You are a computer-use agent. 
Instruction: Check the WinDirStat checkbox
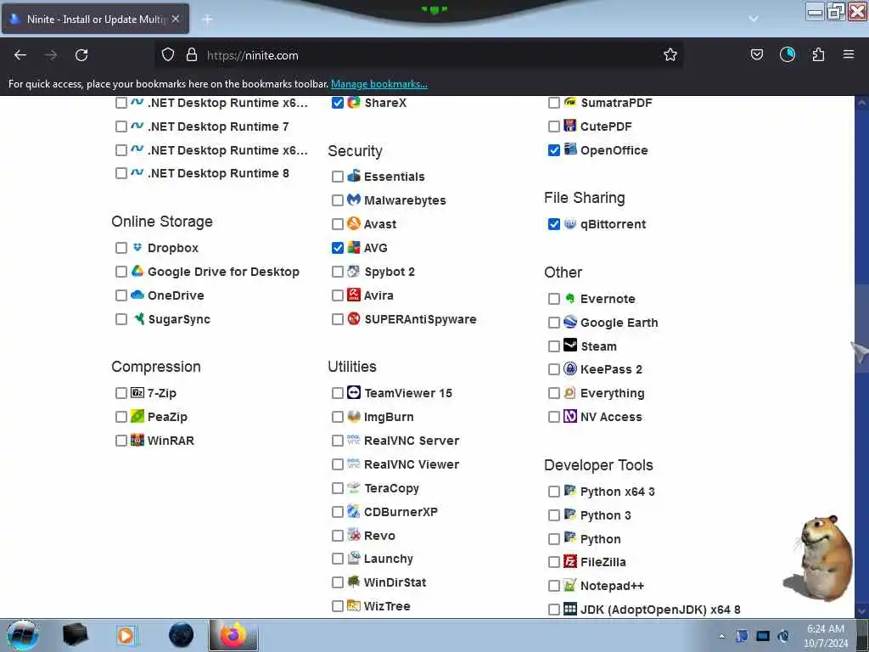(338, 582)
